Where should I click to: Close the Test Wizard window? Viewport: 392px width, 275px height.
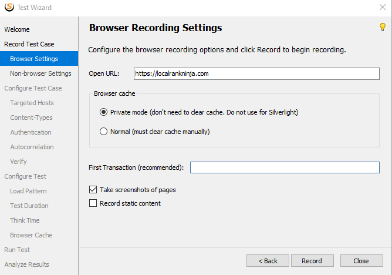tap(383, 7)
